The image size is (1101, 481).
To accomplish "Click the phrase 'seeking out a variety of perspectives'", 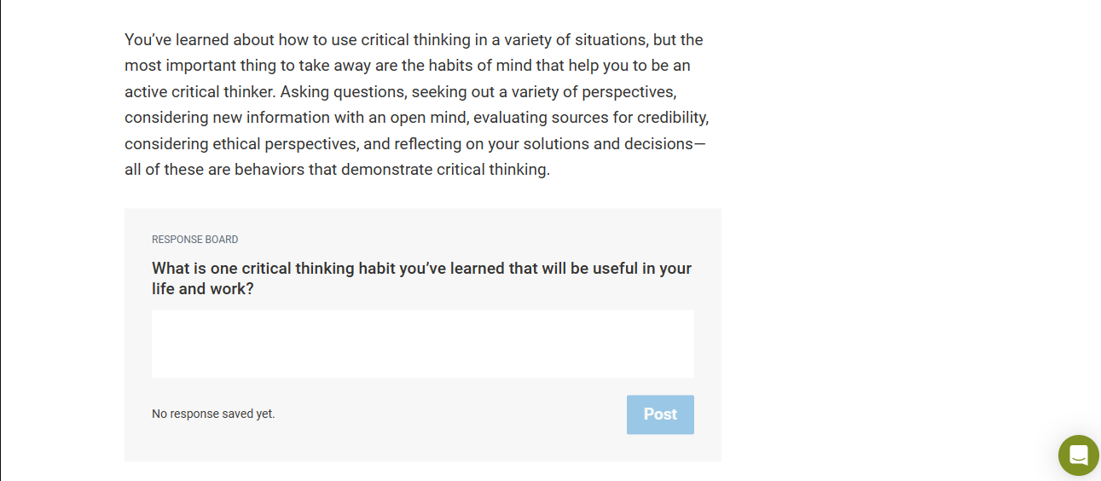I will [x=544, y=91].
